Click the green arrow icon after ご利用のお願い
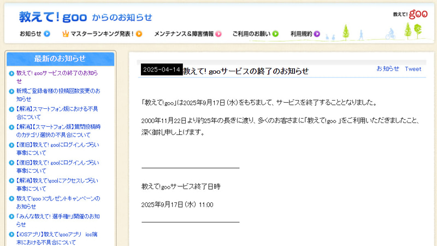The image size is (437, 246). click(275, 34)
